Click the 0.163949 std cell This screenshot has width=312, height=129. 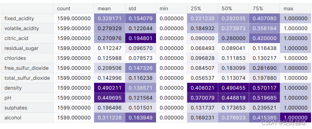(140, 117)
